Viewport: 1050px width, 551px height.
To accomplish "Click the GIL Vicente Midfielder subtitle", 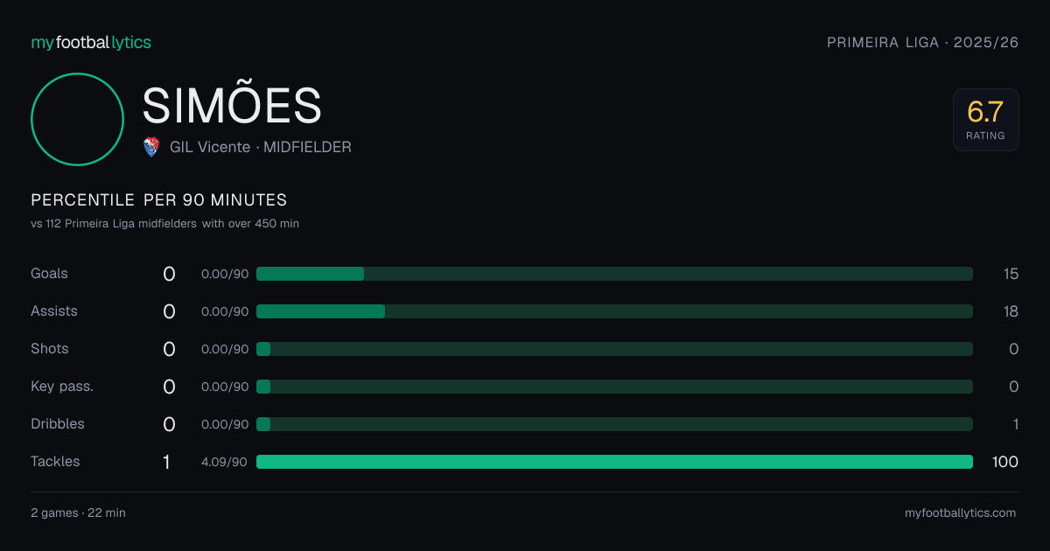I will [261, 148].
